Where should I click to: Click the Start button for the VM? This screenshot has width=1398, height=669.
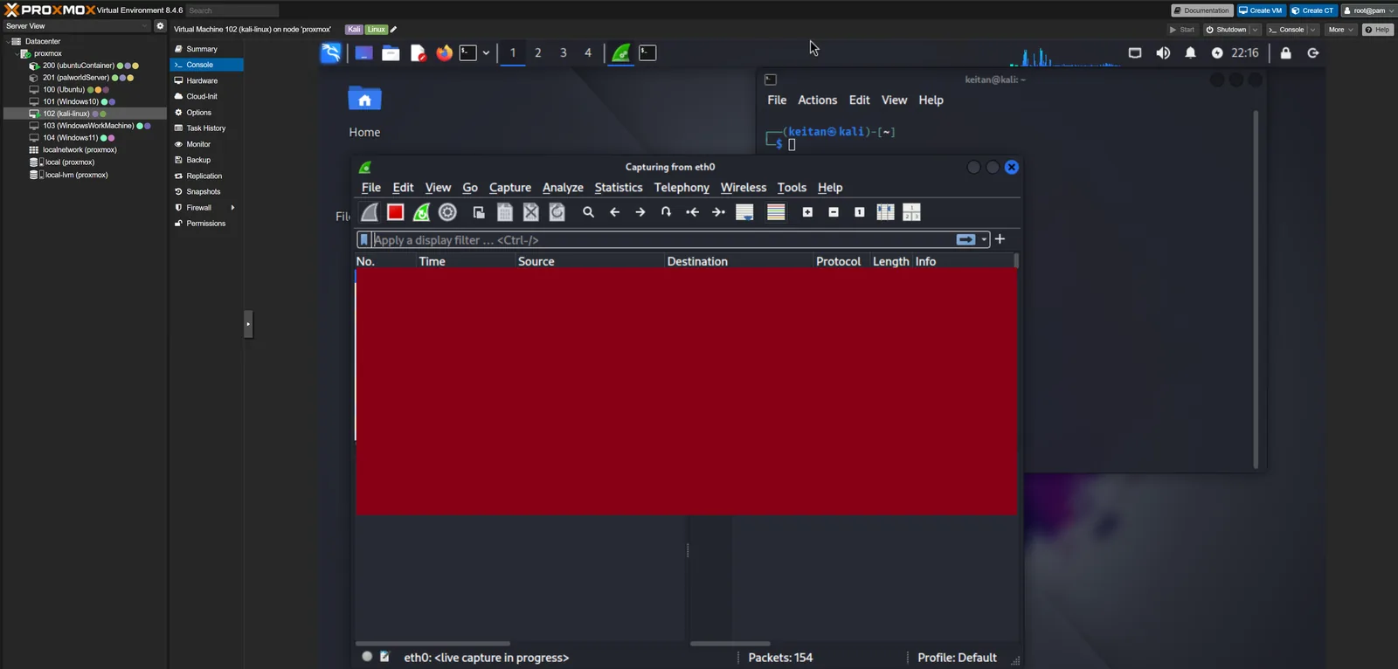1182,30
